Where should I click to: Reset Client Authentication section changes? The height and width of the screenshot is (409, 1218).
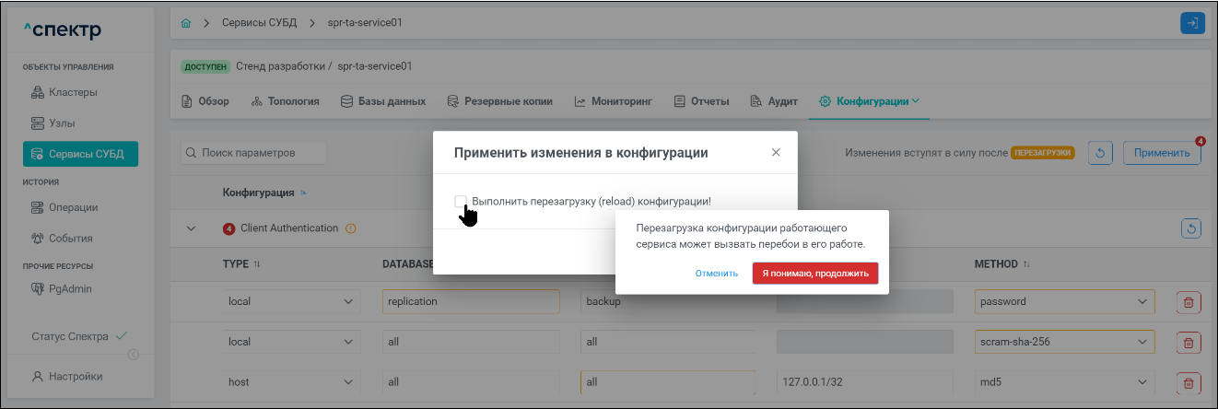(x=1192, y=228)
